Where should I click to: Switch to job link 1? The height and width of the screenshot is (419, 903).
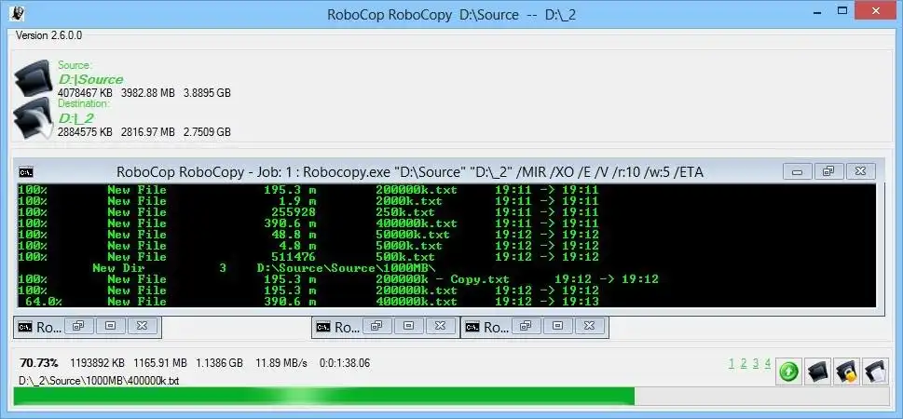732,363
